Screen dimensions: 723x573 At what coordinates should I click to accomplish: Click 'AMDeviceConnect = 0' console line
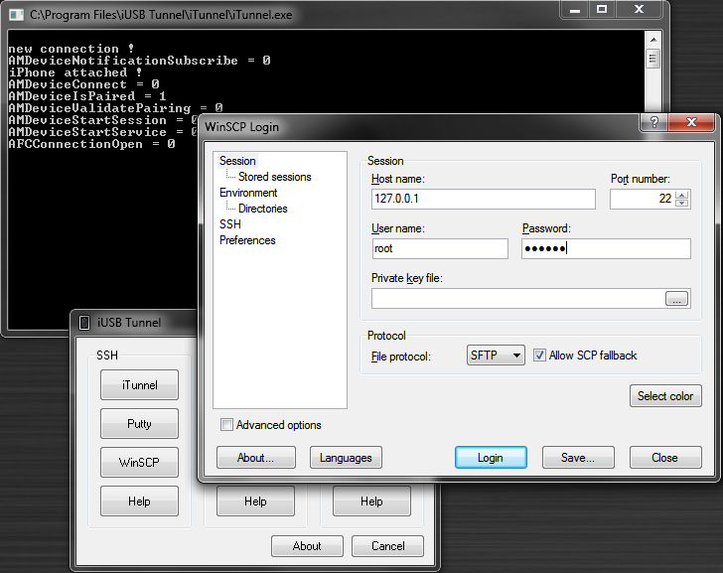pos(83,84)
